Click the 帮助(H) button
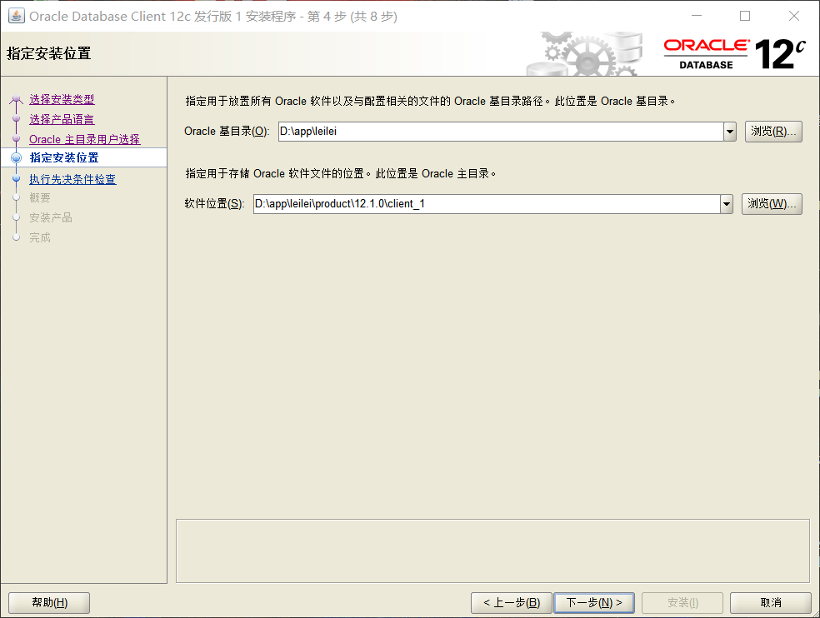Viewport: 820px width, 618px height. (x=48, y=602)
